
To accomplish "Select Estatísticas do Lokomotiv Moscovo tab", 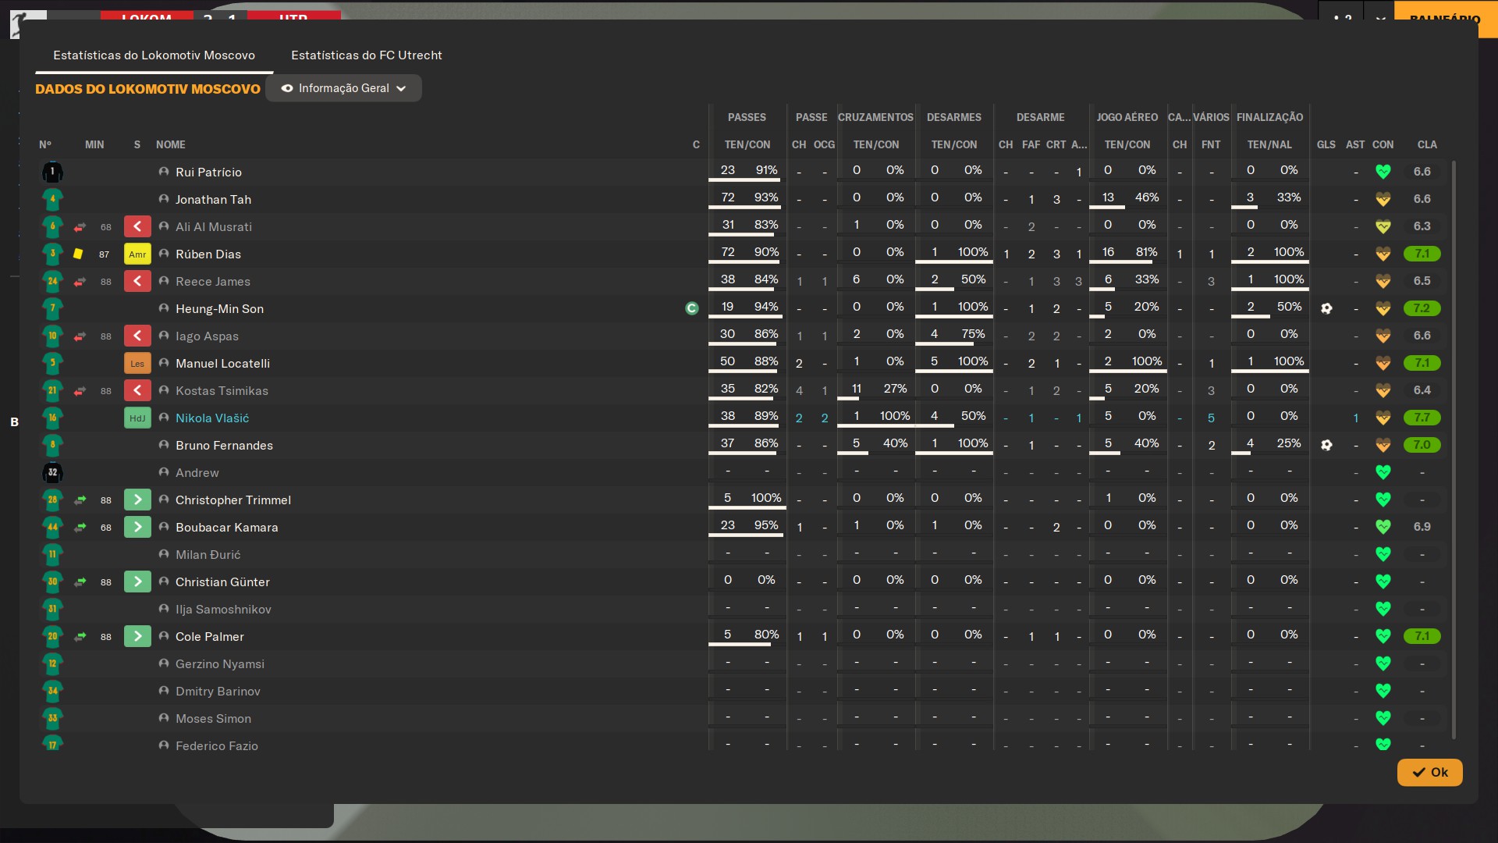I will [154, 55].
